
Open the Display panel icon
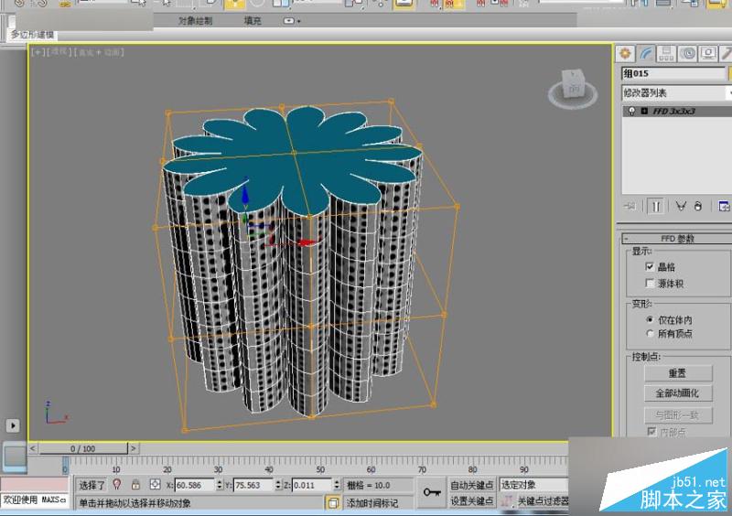707,53
